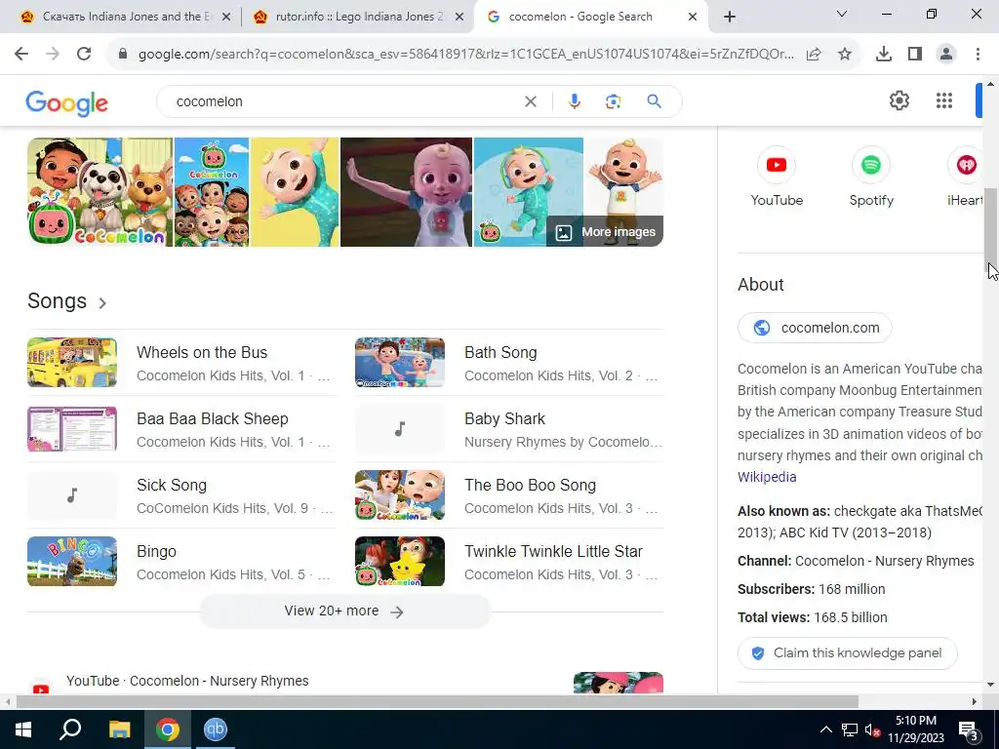Click the taskbar clock showing 5:10 PM

pos(916,729)
